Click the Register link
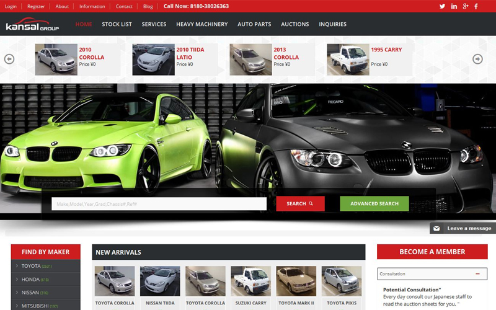 (x=36, y=6)
